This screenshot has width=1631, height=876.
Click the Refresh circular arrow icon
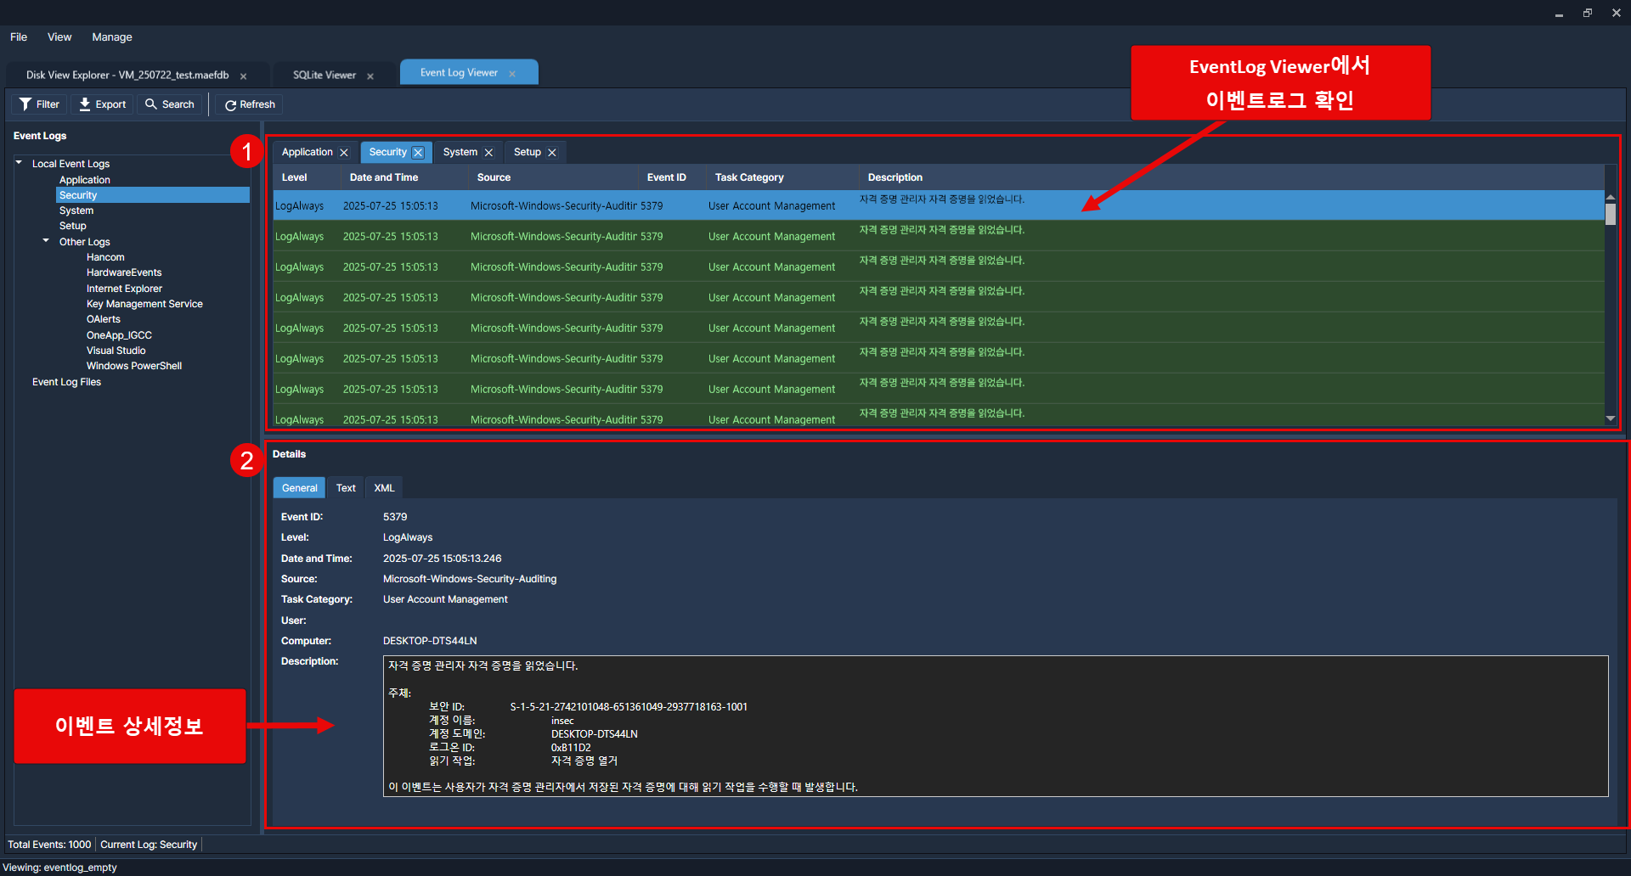click(x=230, y=105)
